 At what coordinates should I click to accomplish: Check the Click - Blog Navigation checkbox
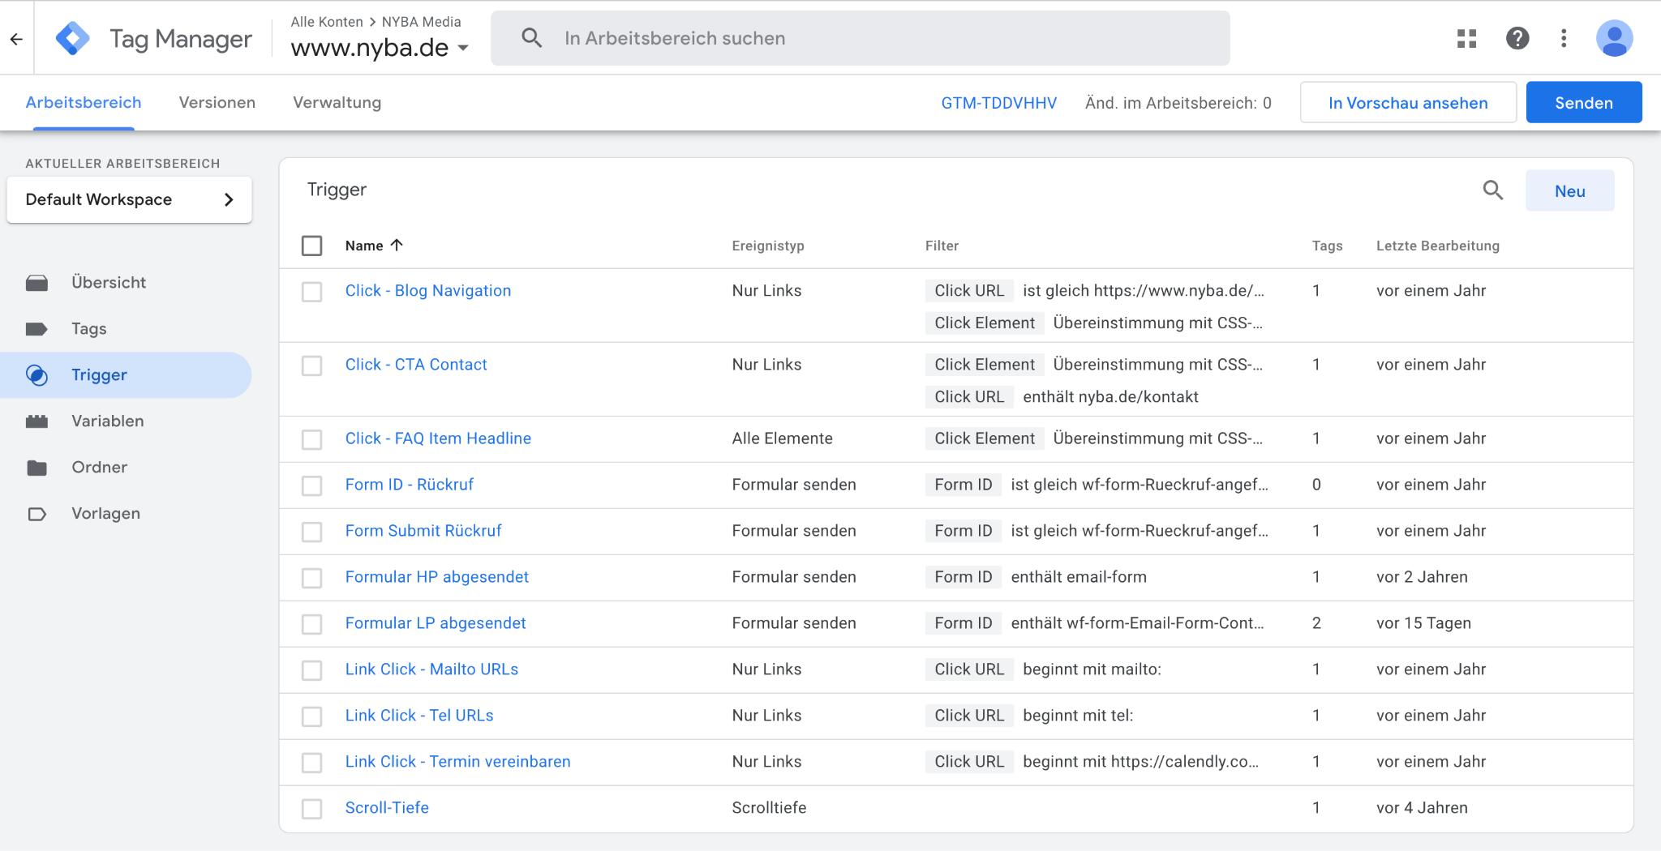click(312, 292)
